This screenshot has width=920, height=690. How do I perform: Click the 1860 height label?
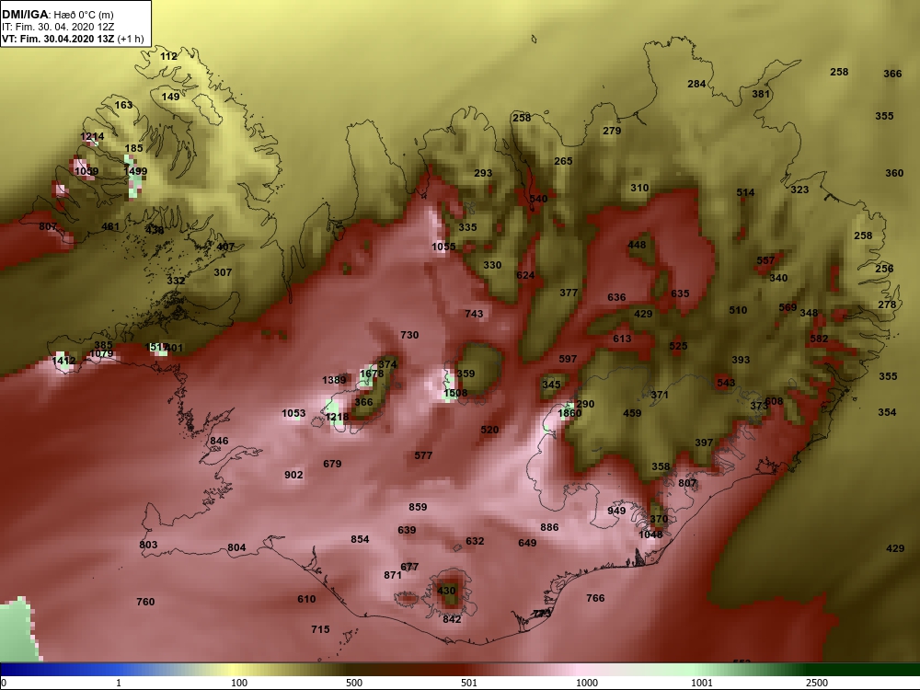569,414
